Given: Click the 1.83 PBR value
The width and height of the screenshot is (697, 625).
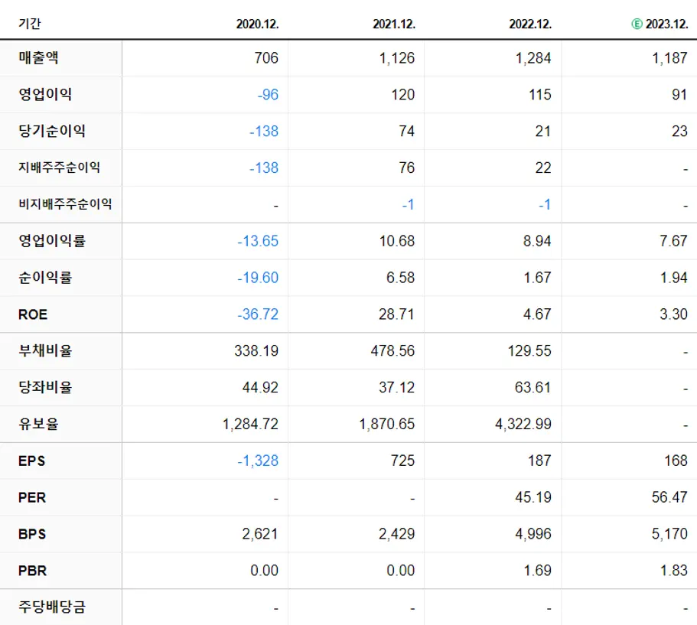Looking at the screenshot, I should pyautogui.click(x=674, y=571).
